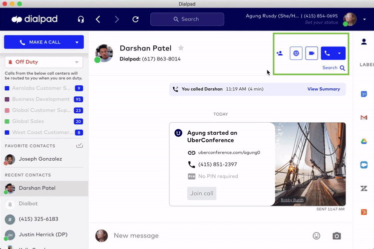Viewport: 374px width, 249px height.
Task: Star Darshan Patel as favorite
Action: coord(181,48)
